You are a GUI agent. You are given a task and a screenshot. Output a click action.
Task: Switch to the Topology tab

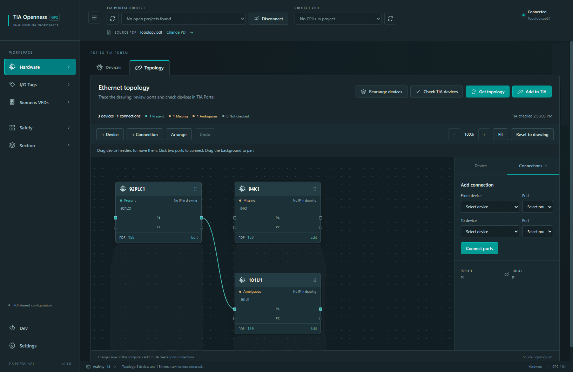(150, 68)
